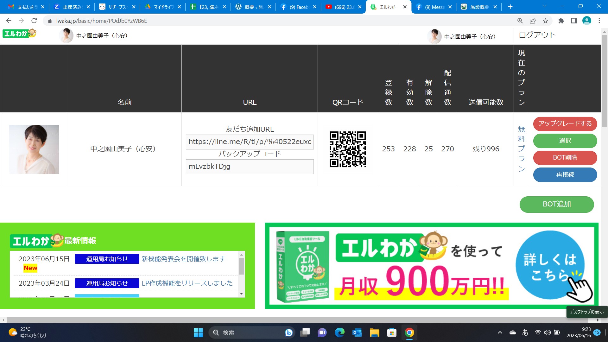Screen dimensions: 608x342
Task: Click the 友だち追加URL input field
Action: (x=250, y=142)
